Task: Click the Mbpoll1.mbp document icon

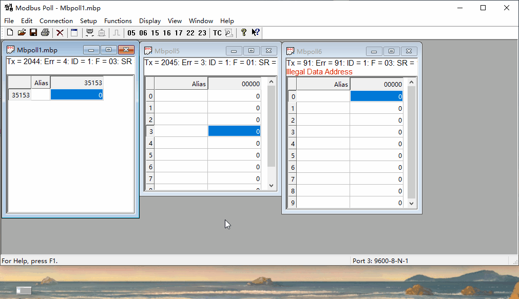Action: [x=11, y=50]
